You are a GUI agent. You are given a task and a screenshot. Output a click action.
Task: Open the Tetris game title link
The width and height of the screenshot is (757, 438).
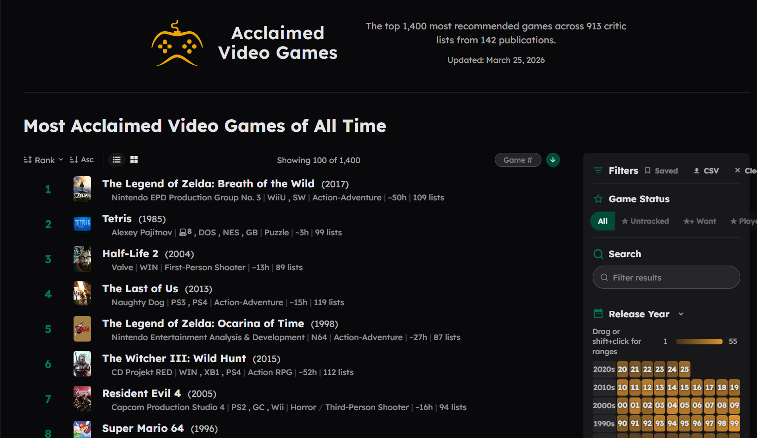coord(117,219)
